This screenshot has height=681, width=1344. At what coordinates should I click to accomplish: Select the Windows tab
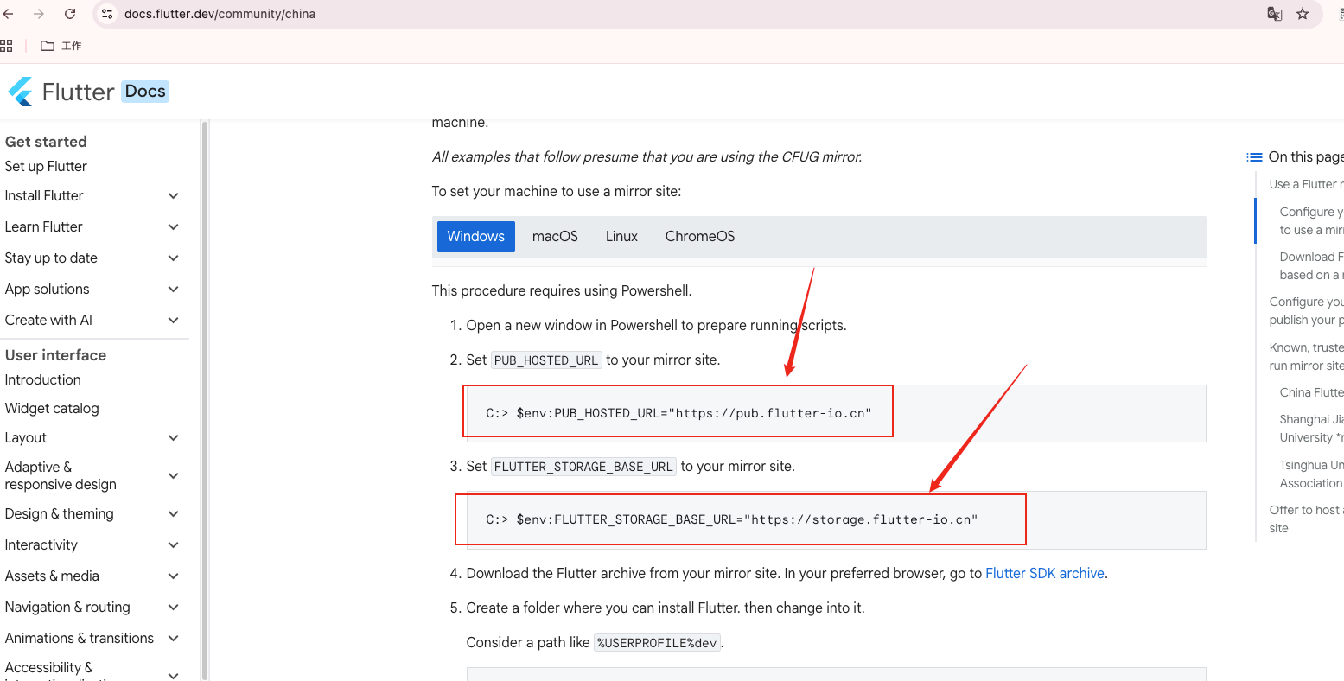click(x=476, y=237)
